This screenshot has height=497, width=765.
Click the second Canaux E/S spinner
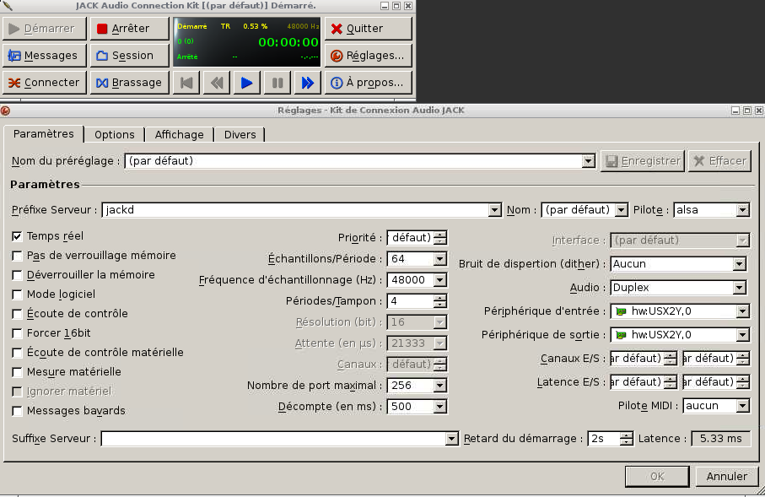tap(716, 359)
